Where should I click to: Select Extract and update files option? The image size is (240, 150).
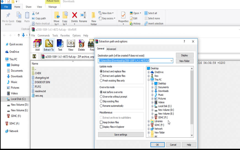click(112, 76)
